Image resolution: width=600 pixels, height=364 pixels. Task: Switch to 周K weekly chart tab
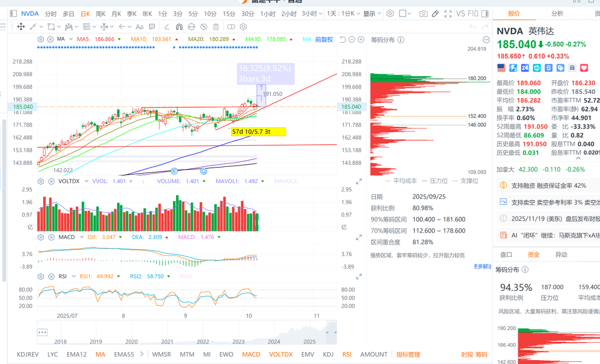click(x=100, y=13)
